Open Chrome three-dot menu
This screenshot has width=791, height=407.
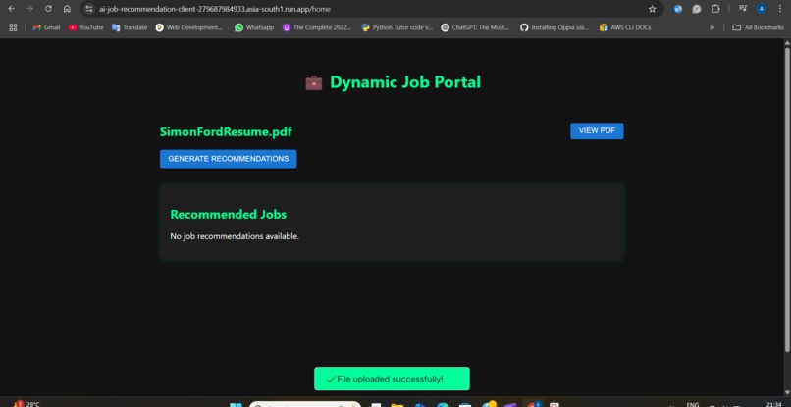pyautogui.click(x=780, y=9)
